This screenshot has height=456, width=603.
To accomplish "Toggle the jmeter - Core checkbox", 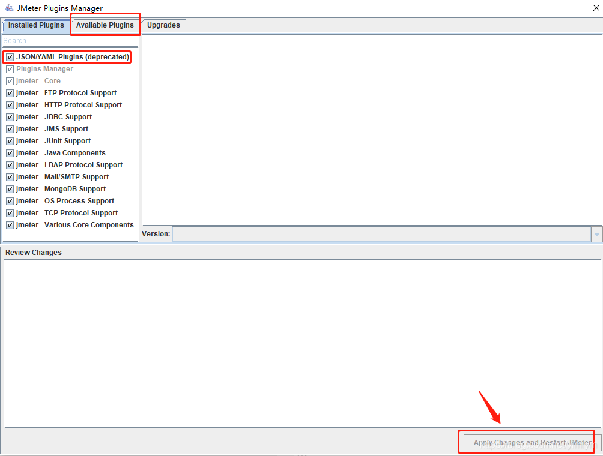I will point(10,81).
